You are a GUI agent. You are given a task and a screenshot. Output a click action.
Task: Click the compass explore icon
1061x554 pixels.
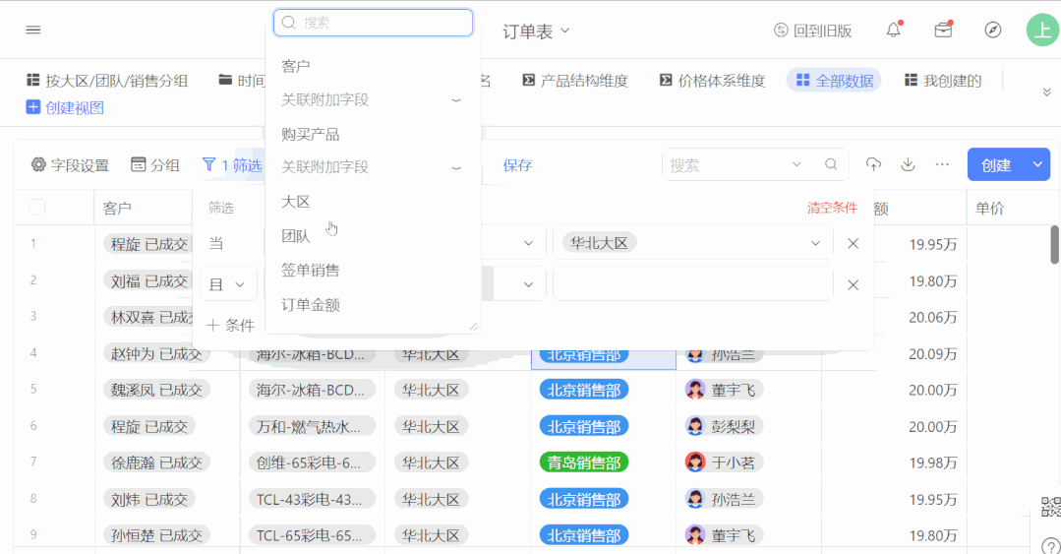pos(993,30)
